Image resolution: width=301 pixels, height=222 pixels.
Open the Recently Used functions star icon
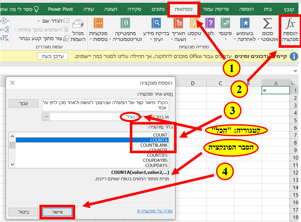245,23
